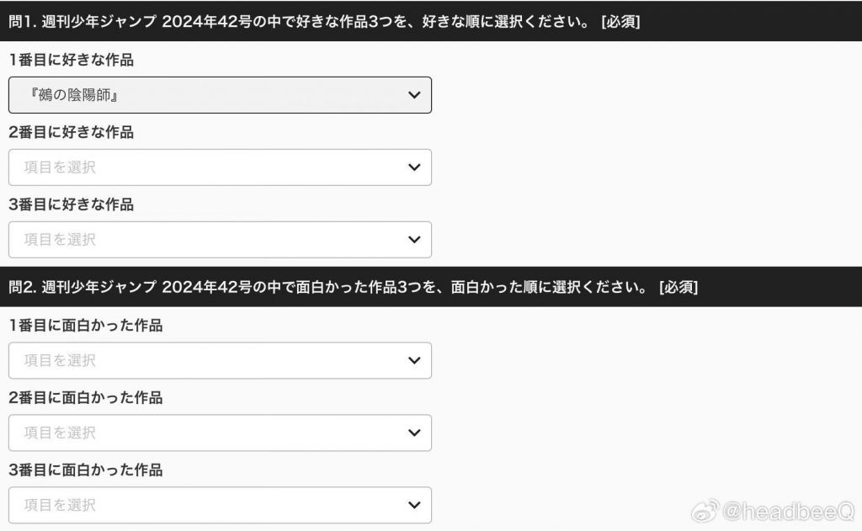Image resolution: width=862 pixels, height=531 pixels.
Task: Click the chevron arrow of 3番目に面白かった作品 field
Action: tap(414, 505)
